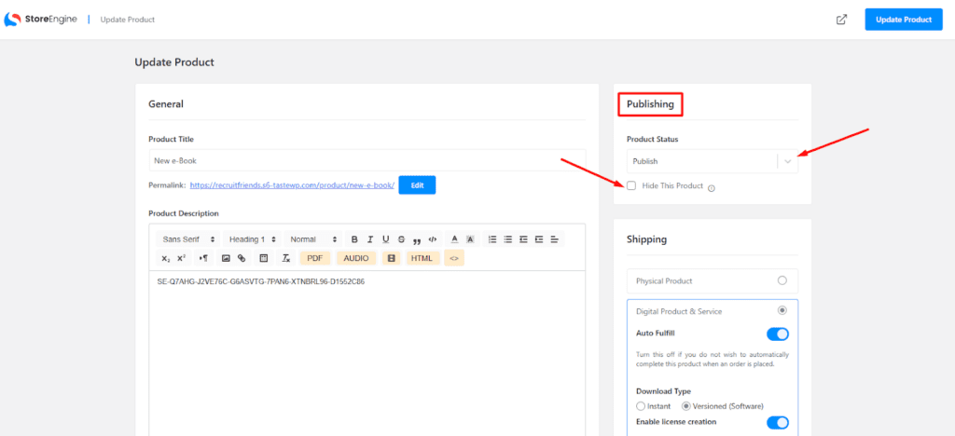This screenshot has width=955, height=436.
Task: Open the text alignment options
Action: 554,239
